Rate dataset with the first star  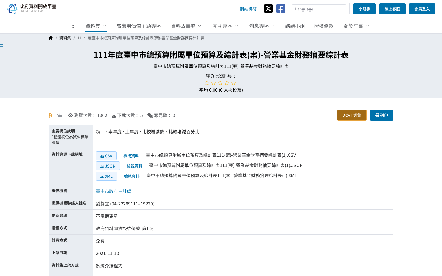207,83
